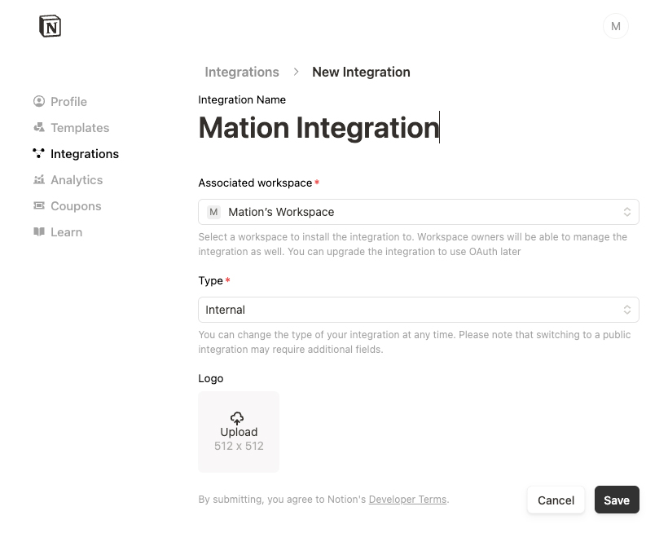The image size is (668, 555).
Task: Open the Developer Terms link
Action: 407,499
